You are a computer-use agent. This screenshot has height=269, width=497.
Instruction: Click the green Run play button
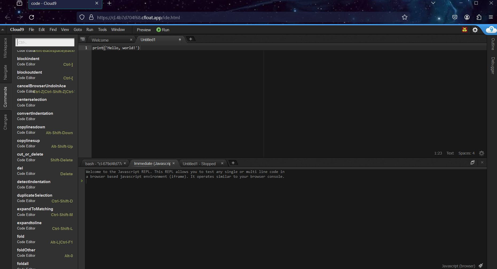click(x=163, y=30)
